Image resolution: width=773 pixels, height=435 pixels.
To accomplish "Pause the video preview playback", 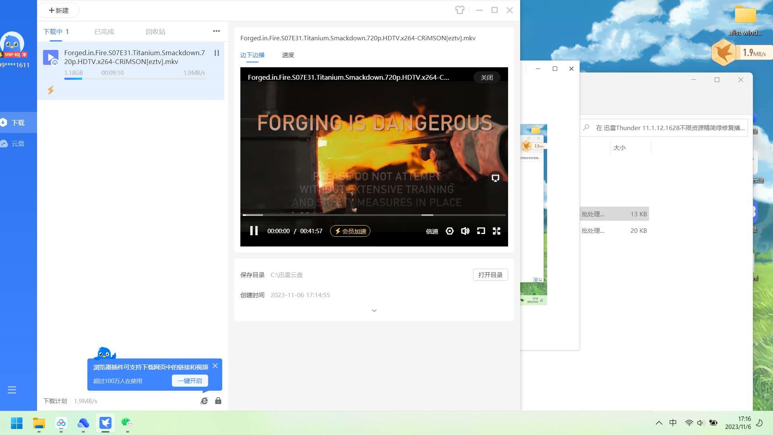I will [x=254, y=231].
